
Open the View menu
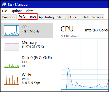[29, 11]
